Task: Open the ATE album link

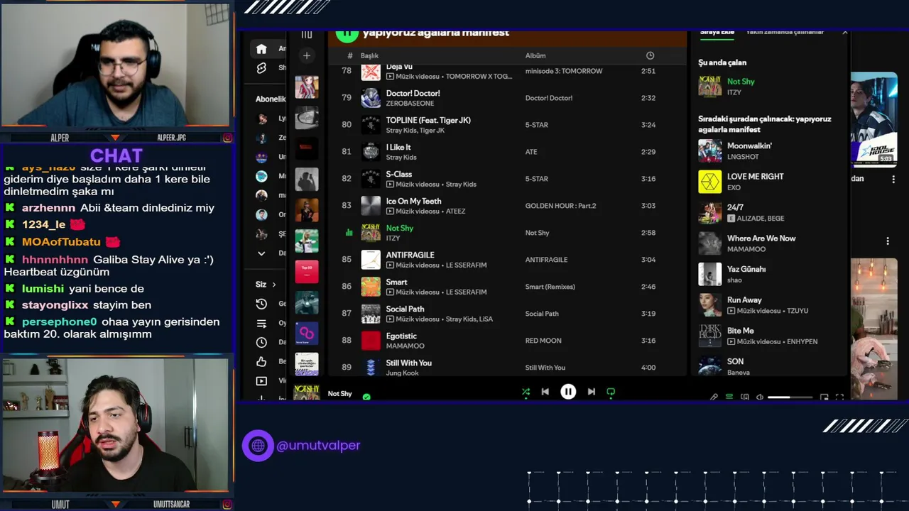Action: [531, 152]
